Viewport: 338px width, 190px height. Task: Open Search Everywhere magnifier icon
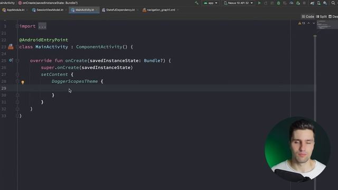coord(333,3)
